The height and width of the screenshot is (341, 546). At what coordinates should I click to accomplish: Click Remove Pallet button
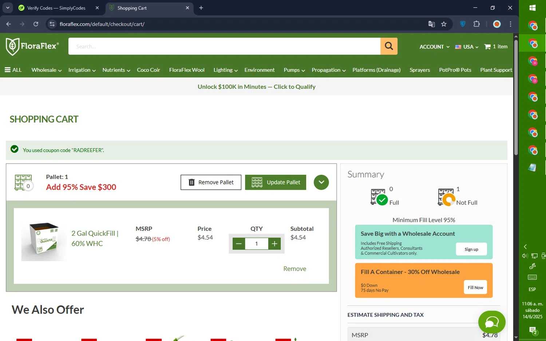click(211, 182)
